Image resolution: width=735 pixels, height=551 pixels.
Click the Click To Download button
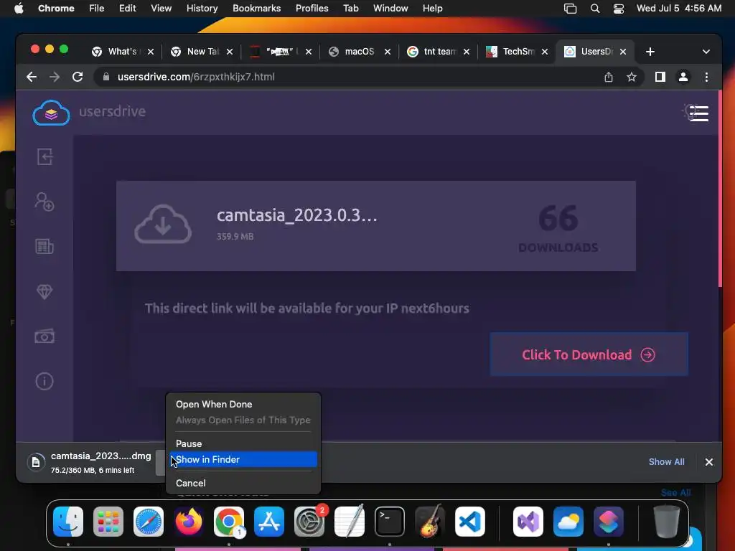coord(589,354)
